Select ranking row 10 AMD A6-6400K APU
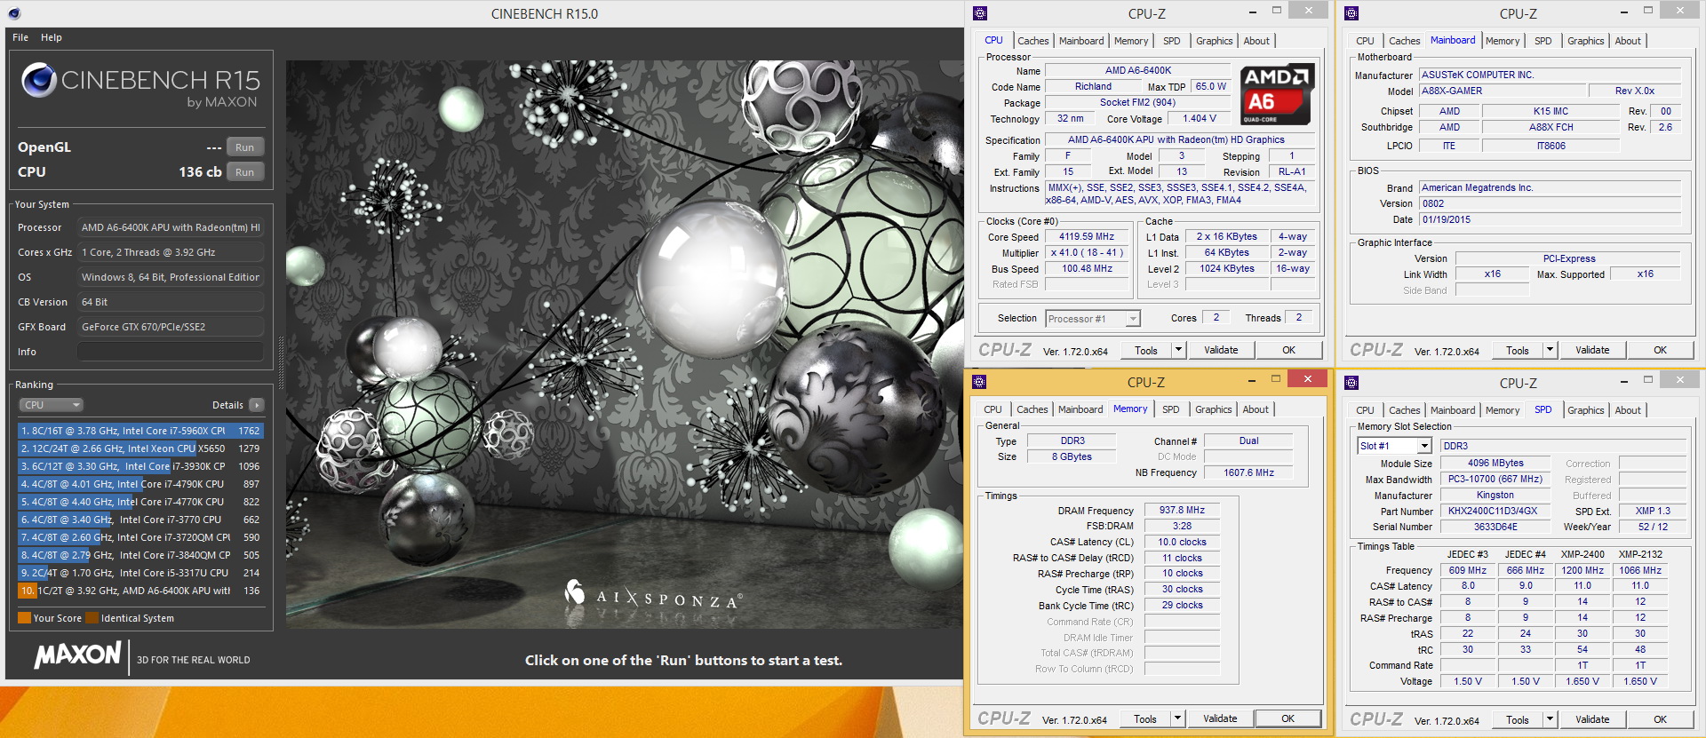 click(x=140, y=591)
